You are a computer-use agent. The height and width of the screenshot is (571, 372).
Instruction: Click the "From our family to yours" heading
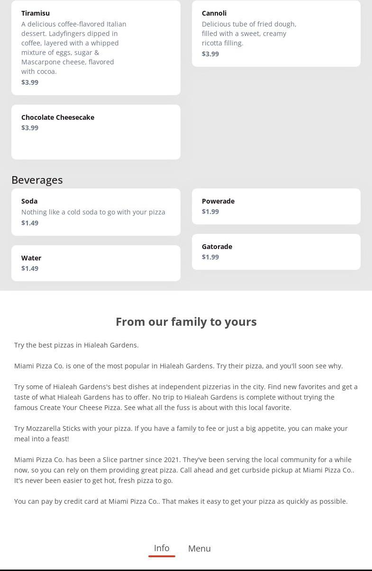(186, 321)
